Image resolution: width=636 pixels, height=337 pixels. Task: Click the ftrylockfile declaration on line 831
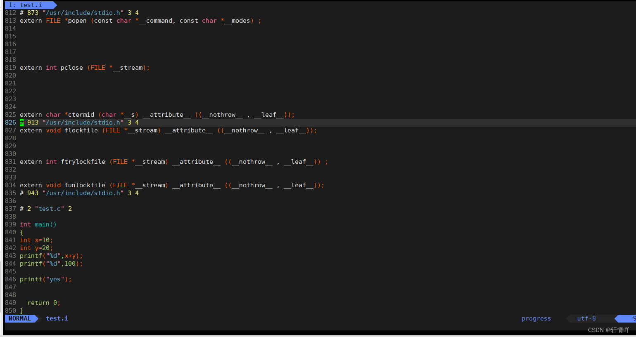(174, 162)
